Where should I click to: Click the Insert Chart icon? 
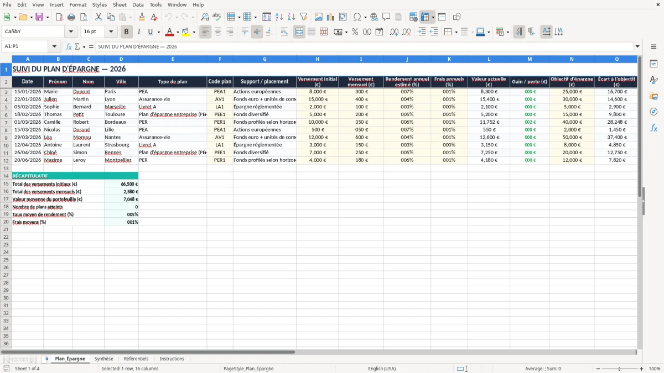(x=331, y=17)
